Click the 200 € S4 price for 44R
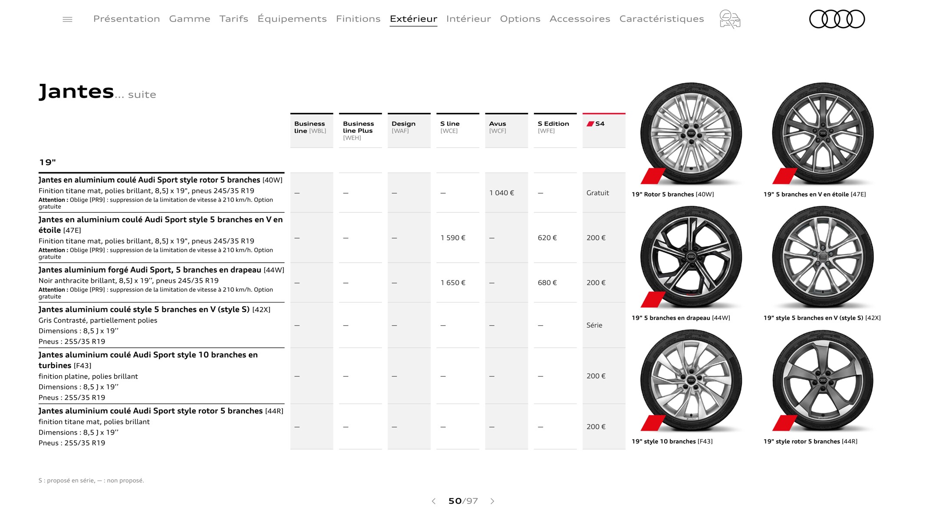The width and height of the screenshot is (926, 521). pyautogui.click(x=596, y=427)
